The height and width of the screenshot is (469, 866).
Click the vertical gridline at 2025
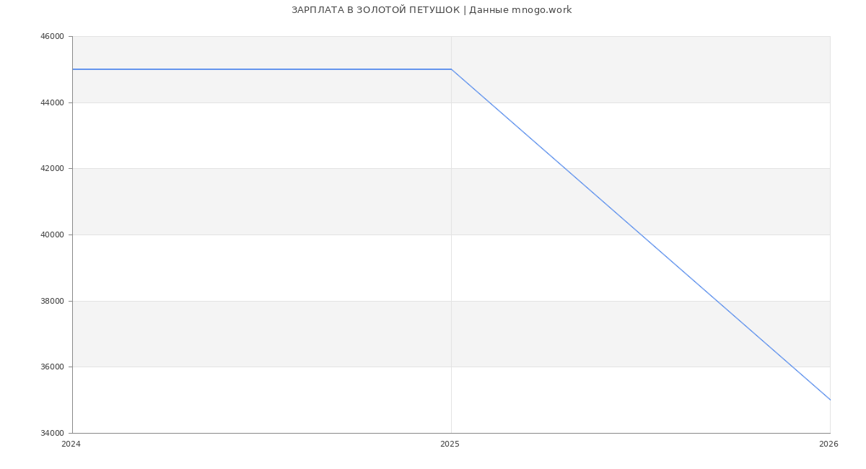(x=451, y=289)
